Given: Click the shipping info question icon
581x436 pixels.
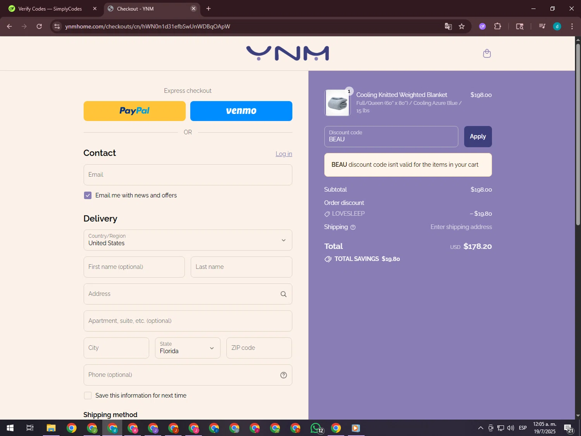Looking at the screenshot, I should click(353, 227).
